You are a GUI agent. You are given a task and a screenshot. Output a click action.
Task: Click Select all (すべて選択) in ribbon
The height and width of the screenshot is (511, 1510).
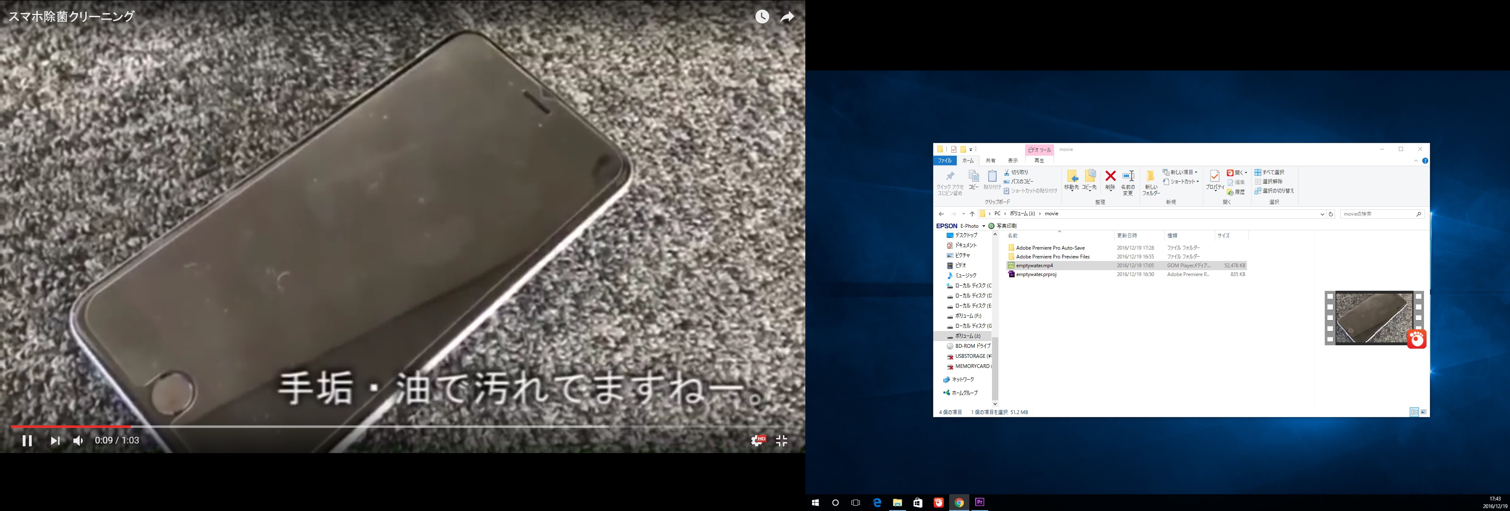[x=1270, y=172]
